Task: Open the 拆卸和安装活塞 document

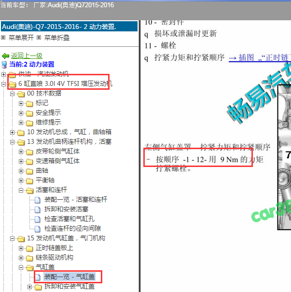Action: [66, 209]
